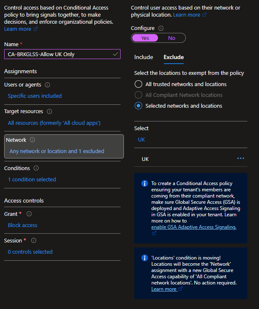Switch to the Include tab
The width and height of the screenshot is (259, 309).
(x=143, y=57)
